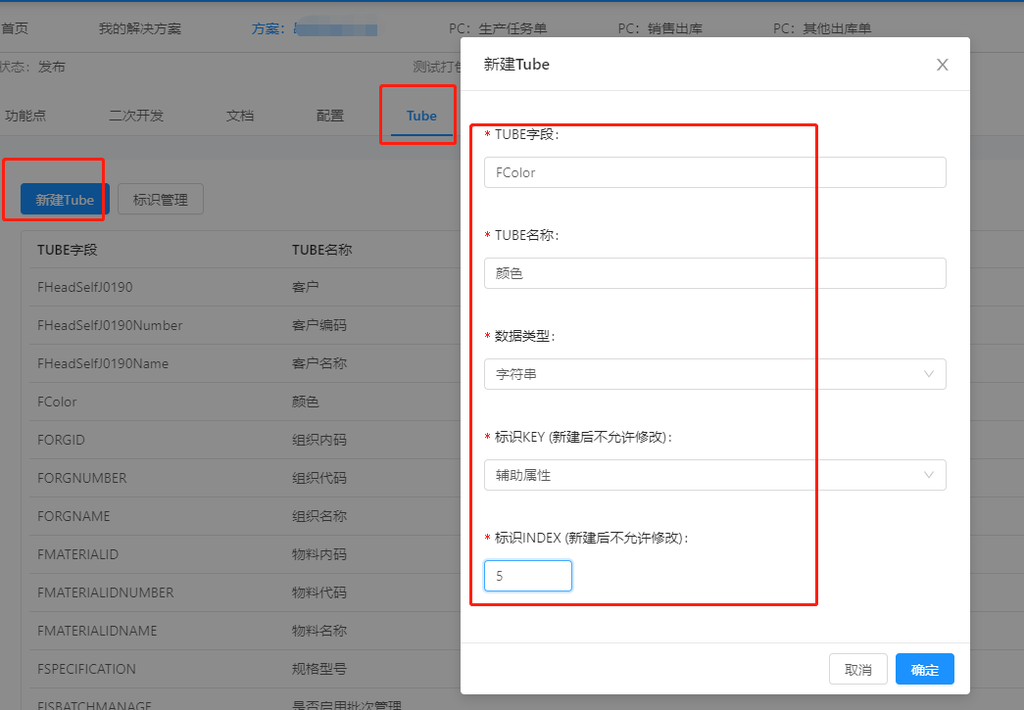Select the FMATERIALIDNAME table row
Viewport: 1024px width, 710px height.
point(245,631)
